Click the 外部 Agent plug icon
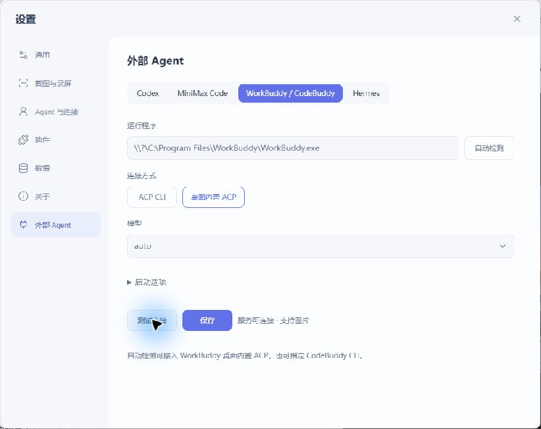Screen dimensions: 541x429 [x=23, y=224]
